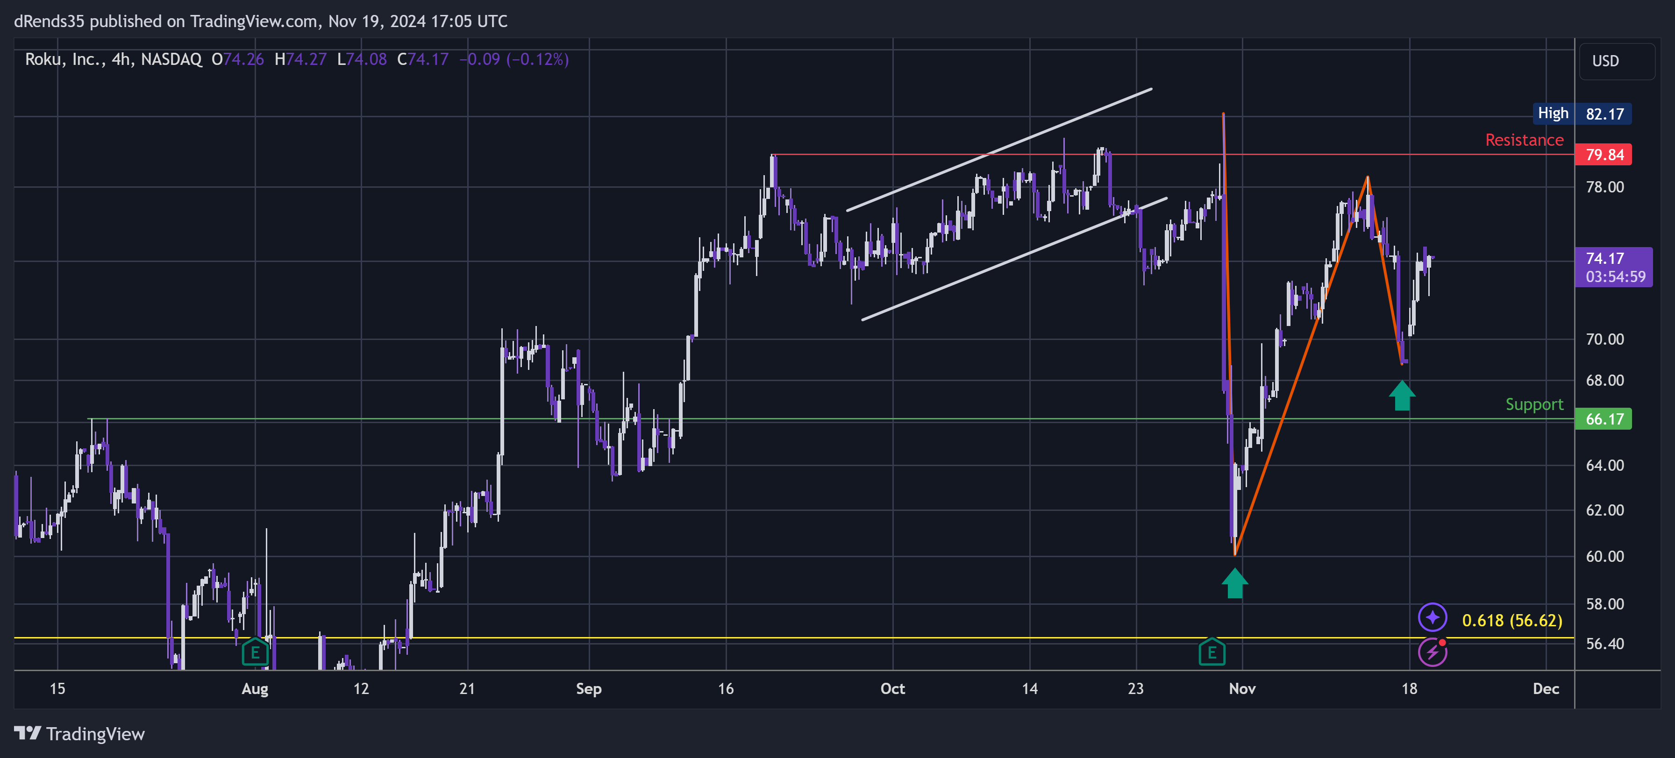1675x758 pixels.
Task: Click the open value O74.26
Action: coord(238,59)
